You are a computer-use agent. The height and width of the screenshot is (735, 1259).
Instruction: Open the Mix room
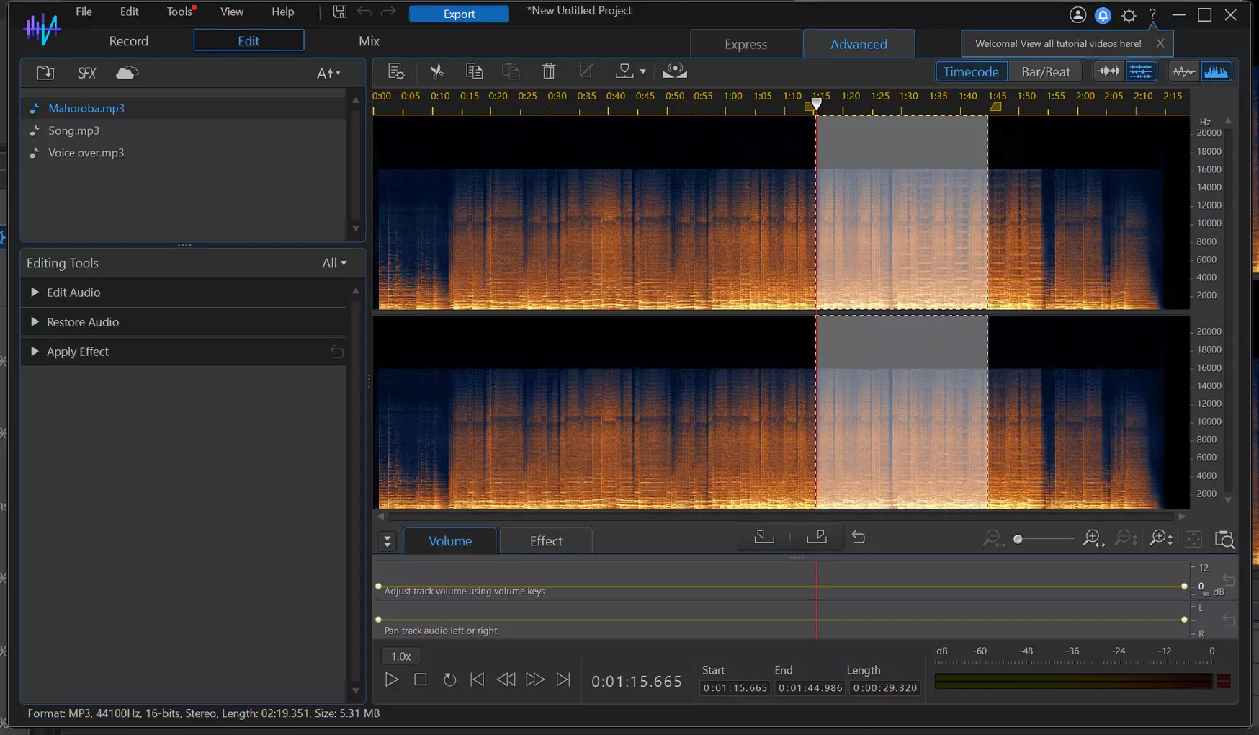(369, 41)
